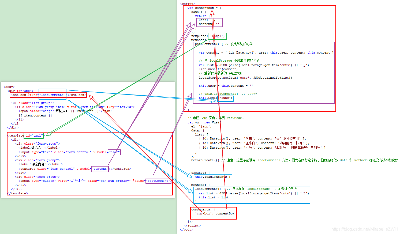
Task: Click the user: '' property line
Action: click(x=207, y=20)
